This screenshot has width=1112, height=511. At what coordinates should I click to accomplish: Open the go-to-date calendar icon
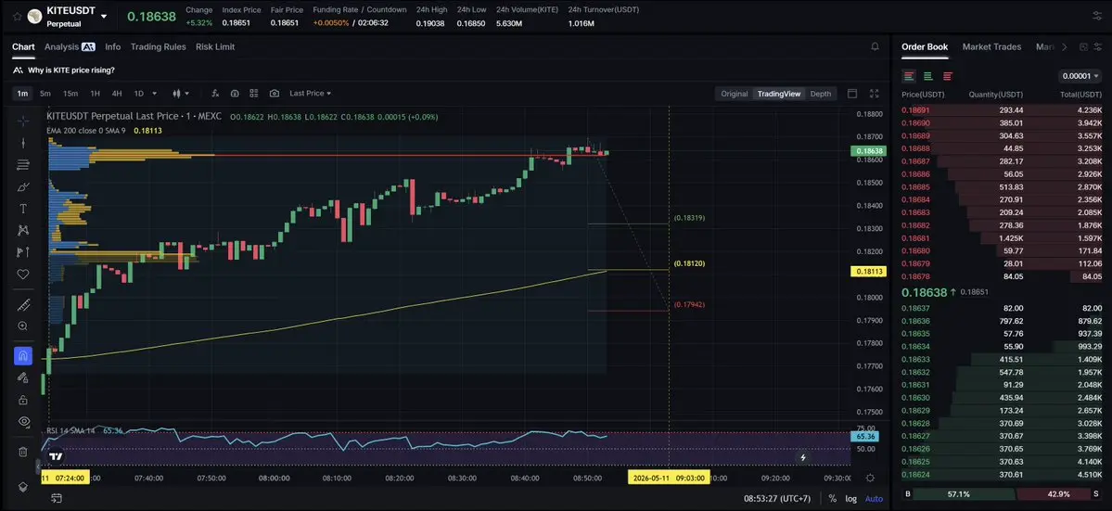(56, 499)
